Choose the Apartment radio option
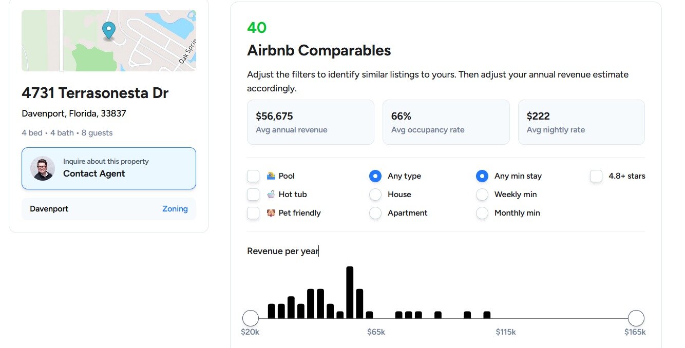Viewport: 685px width, 348px height. coord(375,213)
